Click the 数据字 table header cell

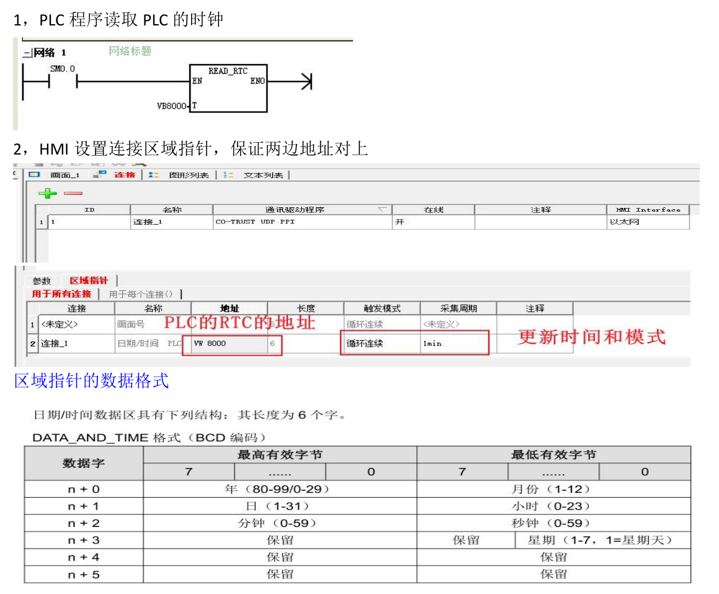point(84,463)
